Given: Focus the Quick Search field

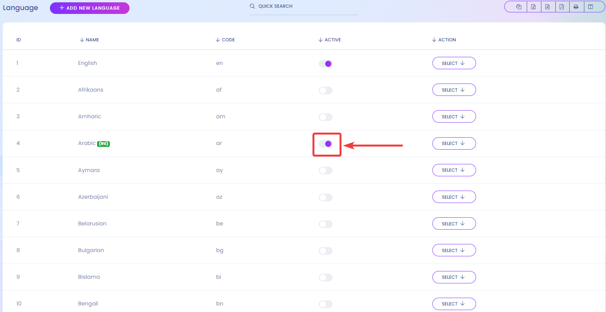Looking at the screenshot, I should point(304,7).
